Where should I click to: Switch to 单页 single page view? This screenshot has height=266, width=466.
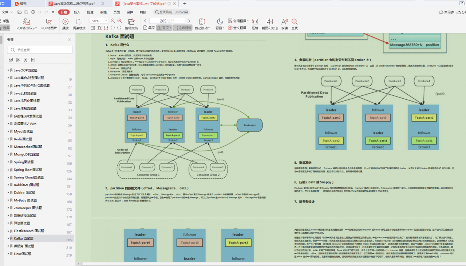[x=149, y=28]
